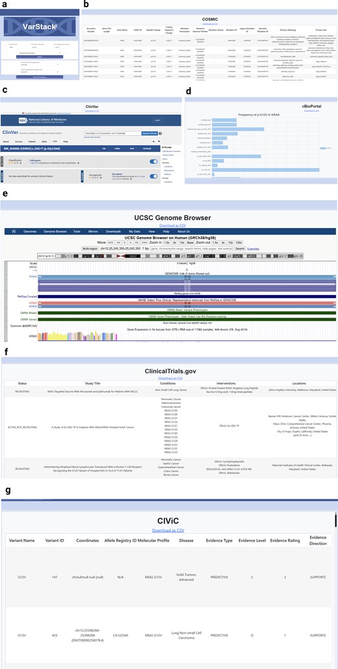Toggle the Pathogenic classification switch in ClinVar
The width and height of the screenshot is (338, 669).
[x=153, y=161]
